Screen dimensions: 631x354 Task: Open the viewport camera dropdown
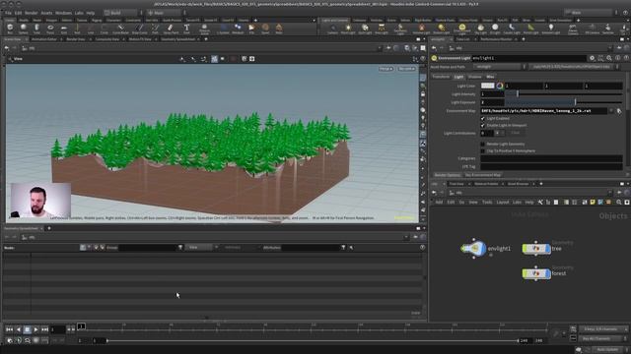(406, 69)
